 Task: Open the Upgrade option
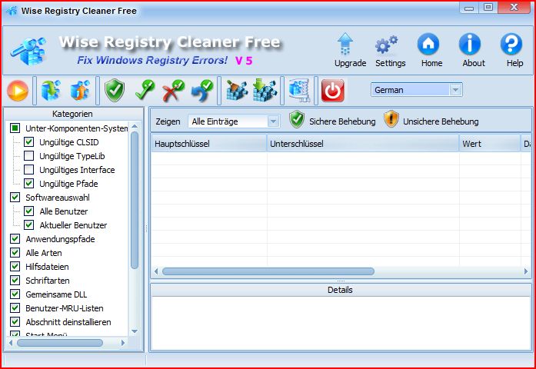pos(350,51)
